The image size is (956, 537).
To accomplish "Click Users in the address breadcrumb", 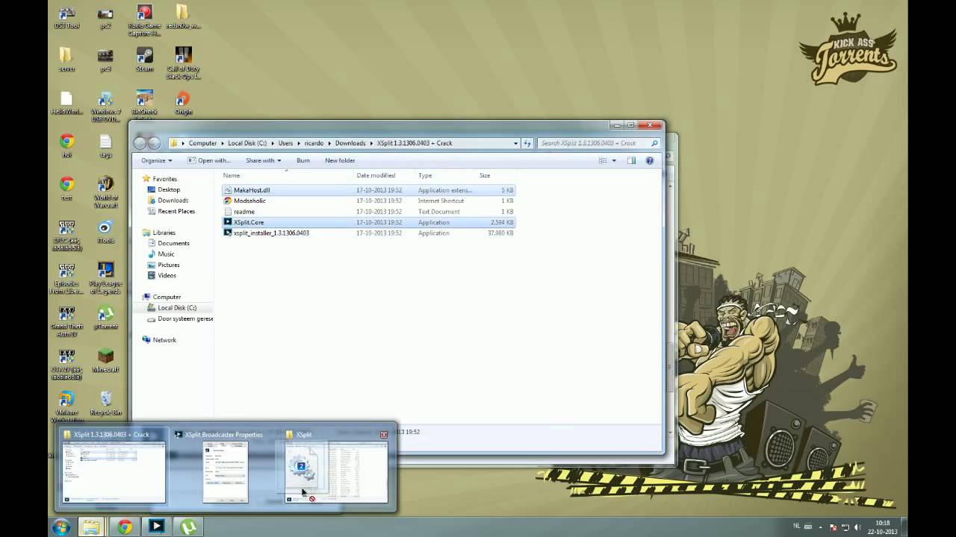I will pyautogui.click(x=285, y=143).
